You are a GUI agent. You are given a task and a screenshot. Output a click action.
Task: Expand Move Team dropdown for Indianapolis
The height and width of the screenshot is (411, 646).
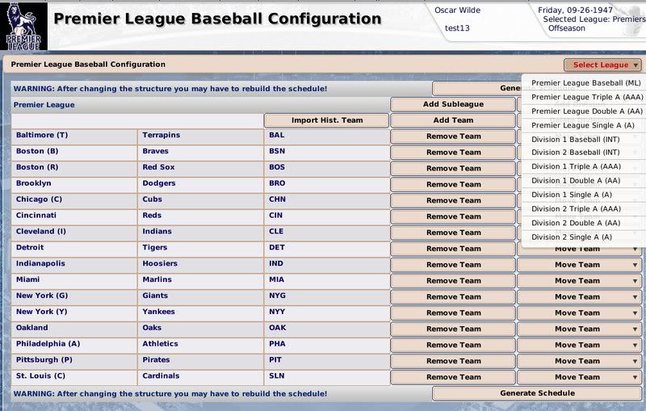[x=579, y=265]
